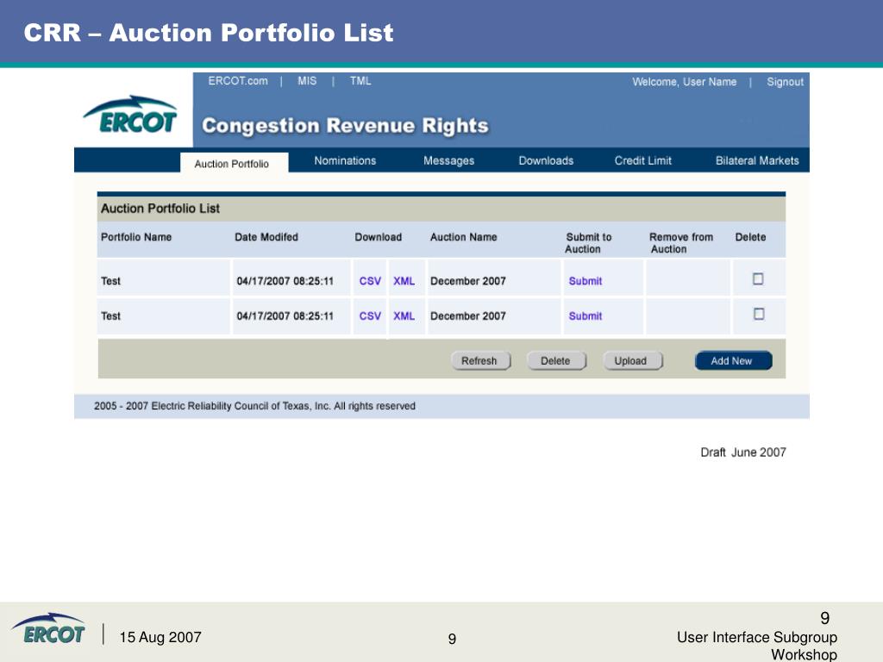Click the Auction Name column header

pyautogui.click(x=463, y=237)
